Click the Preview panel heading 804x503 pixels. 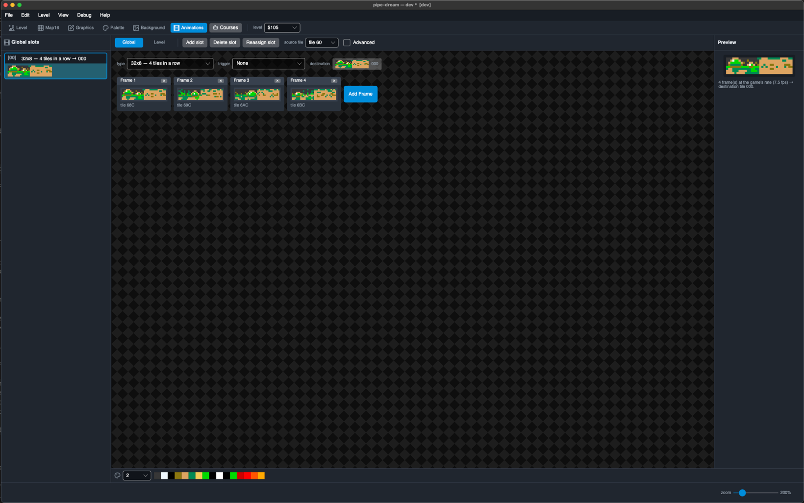(727, 43)
